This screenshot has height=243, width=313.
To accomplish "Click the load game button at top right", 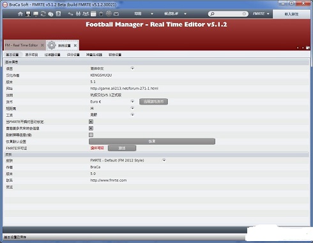I will [x=291, y=14].
